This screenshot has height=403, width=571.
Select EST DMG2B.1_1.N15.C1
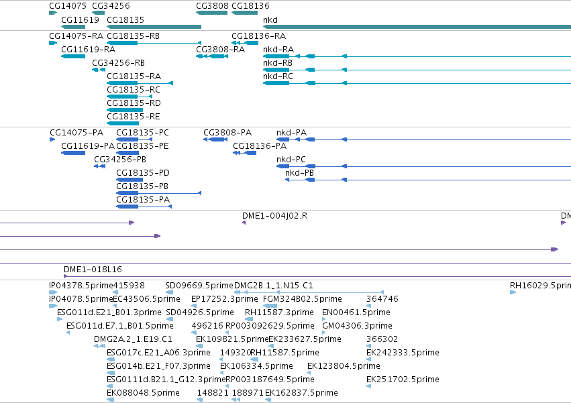[274, 286]
